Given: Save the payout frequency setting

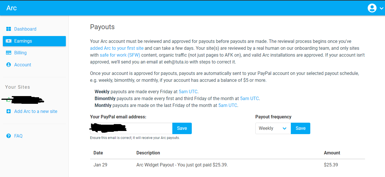Looking at the screenshot, I should (x=300, y=128).
